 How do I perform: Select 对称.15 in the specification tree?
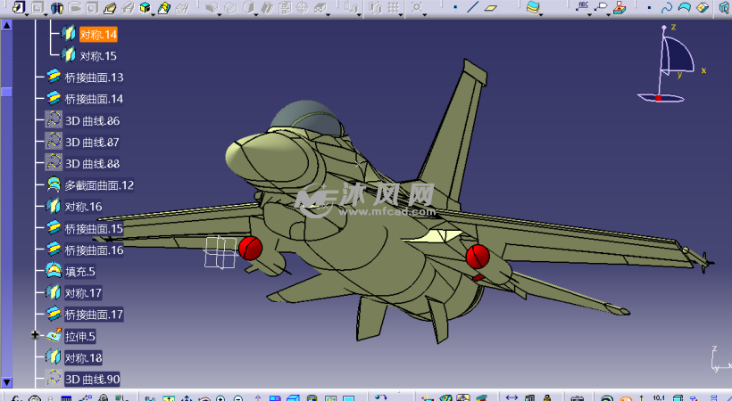click(98, 56)
